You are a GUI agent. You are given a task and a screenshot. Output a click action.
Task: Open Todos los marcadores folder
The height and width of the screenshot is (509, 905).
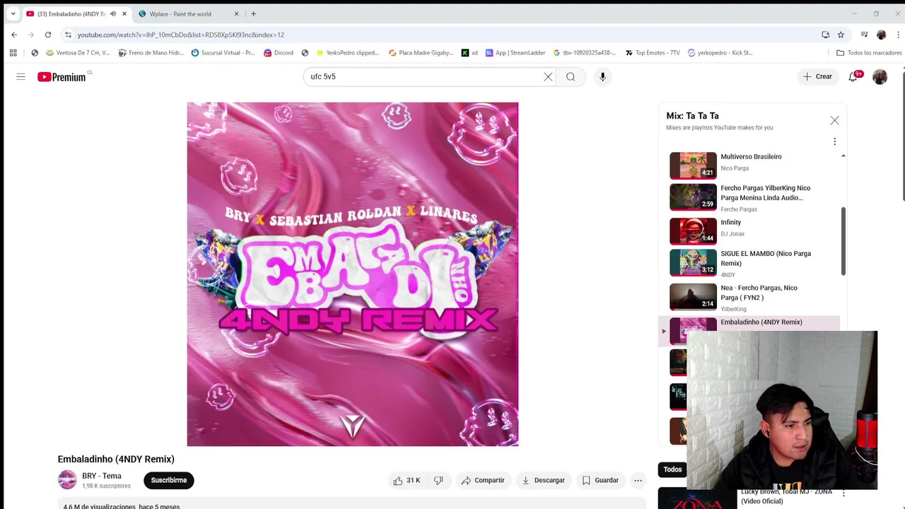(x=869, y=52)
